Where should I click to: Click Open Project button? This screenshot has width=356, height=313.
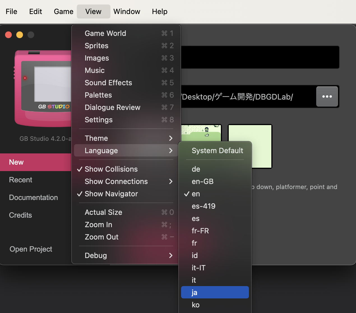point(31,249)
